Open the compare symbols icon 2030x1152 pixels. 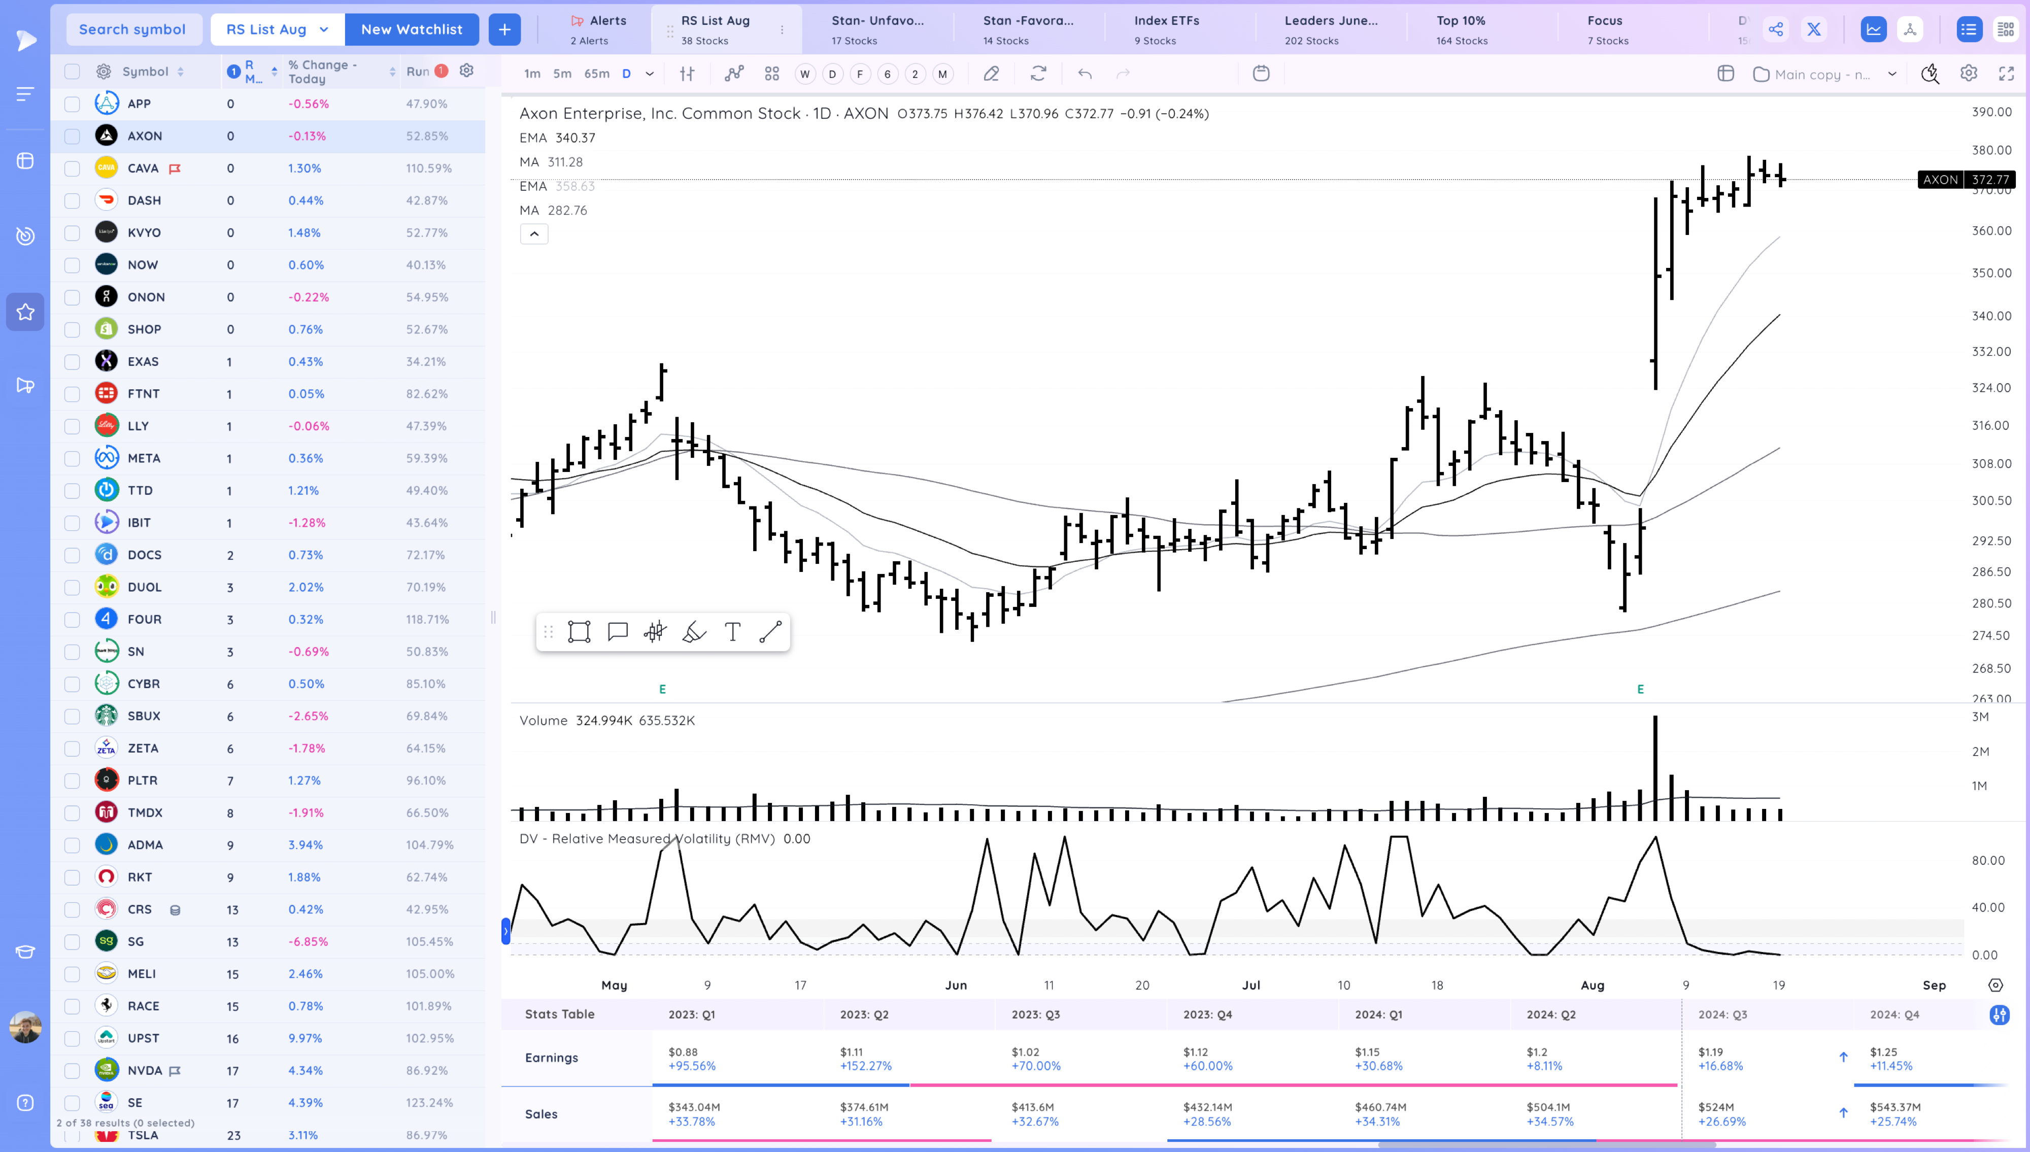point(734,74)
